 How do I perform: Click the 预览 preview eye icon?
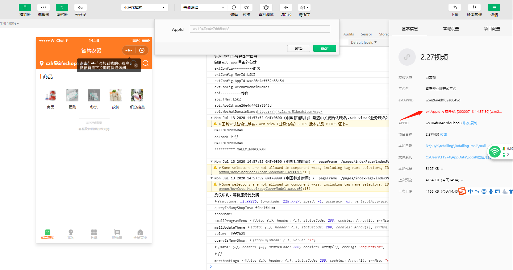(246, 7)
